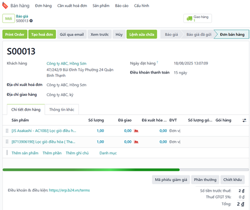Click the Địa chỉ giao hàng field value
This screenshot has width=250, height=210.
tap(60, 95)
